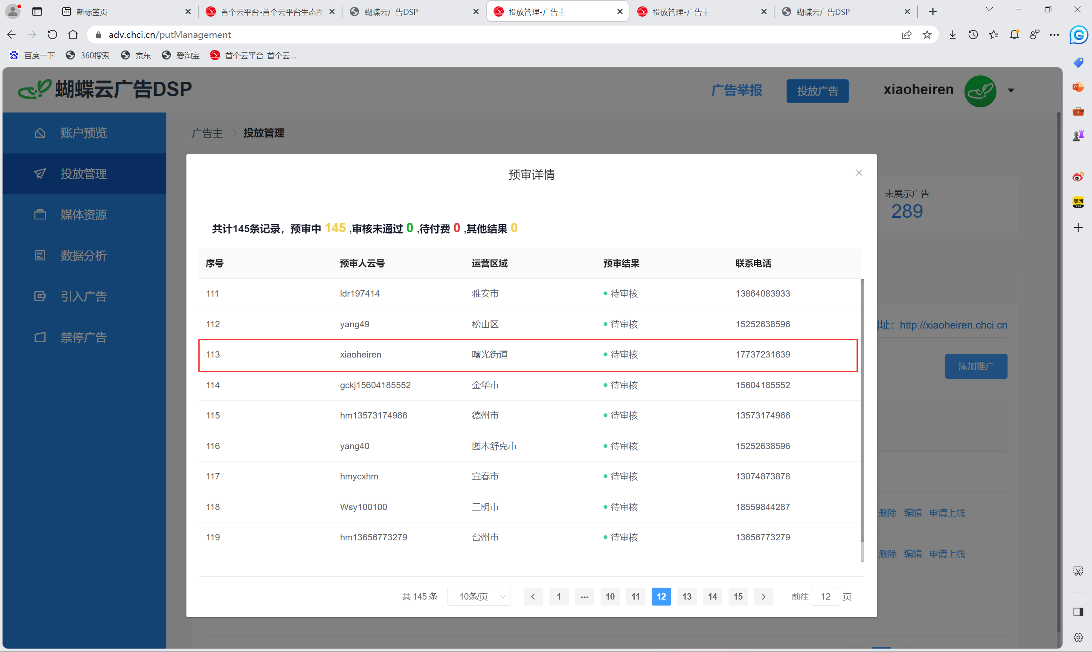1092x652 pixels.
Task: Open the 10条/页 page size dropdown
Action: 479,597
